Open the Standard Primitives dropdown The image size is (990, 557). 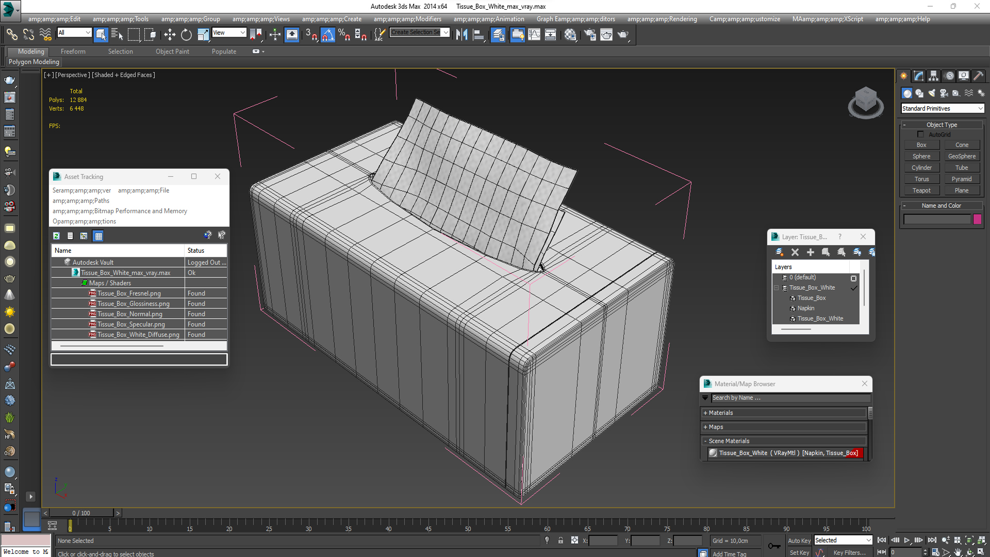pyautogui.click(x=943, y=108)
